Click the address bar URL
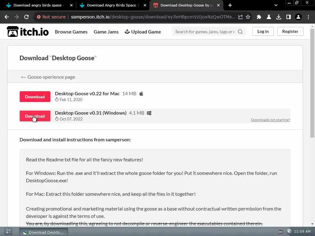Image resolution: width=315 pixels, height=236 pixels. pos(153,17)
